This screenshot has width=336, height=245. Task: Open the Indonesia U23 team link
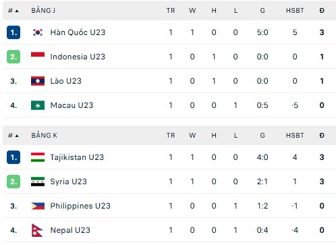[78, 57]
